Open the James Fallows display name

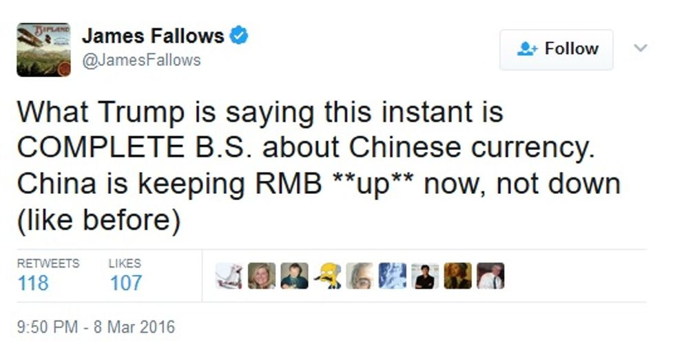click(153, 36)
